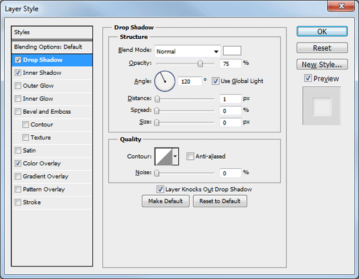
Task: Select Blending Options: Default entry
Action: pyautogui.click(x=52, y=47)
